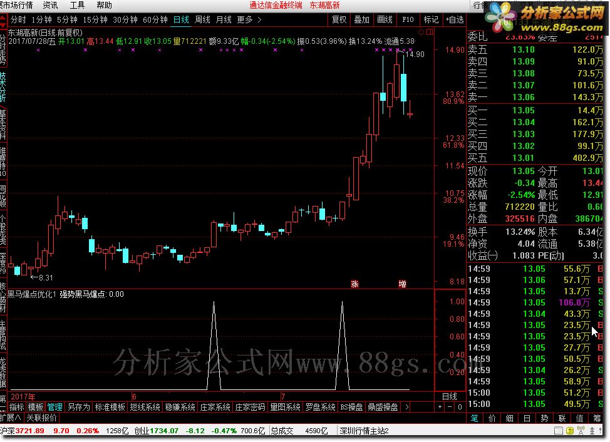Switch to '值' value tab
The height and width of the screenshot is (442, 610).
(580, 418)
